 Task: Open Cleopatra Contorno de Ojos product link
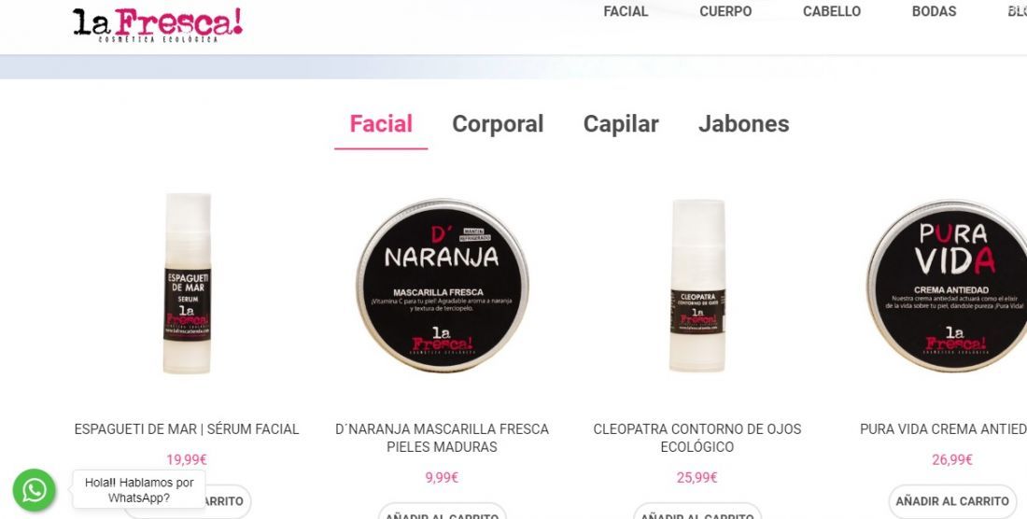tap(697, 438)
